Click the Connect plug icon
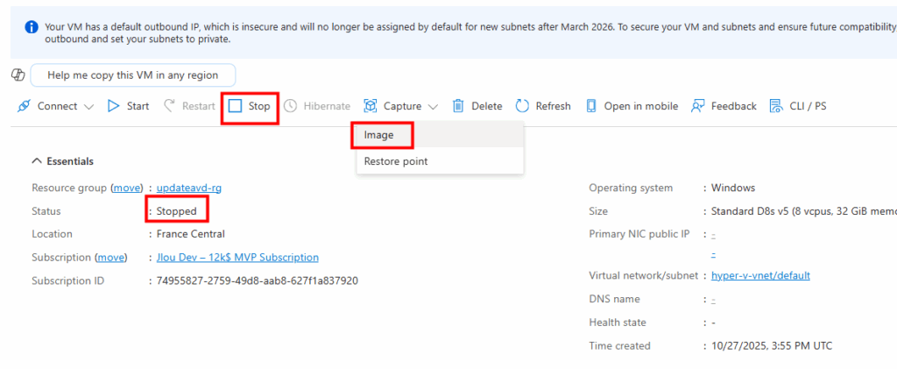 [x=25, y=106]
